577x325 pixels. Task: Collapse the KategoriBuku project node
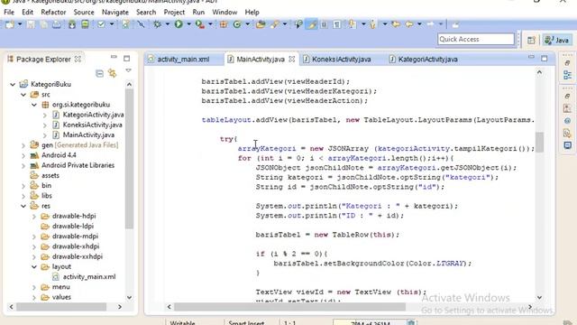tap(13, 84)
